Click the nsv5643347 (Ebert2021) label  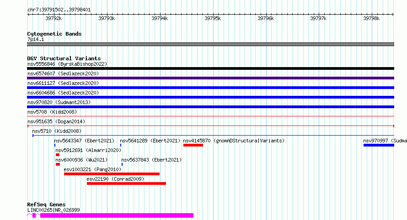84,141
